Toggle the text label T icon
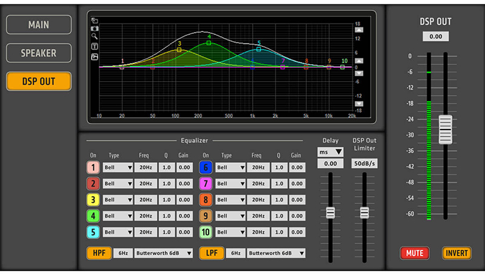This screenshot has width=485, height=276. click(x=95, y=47)
